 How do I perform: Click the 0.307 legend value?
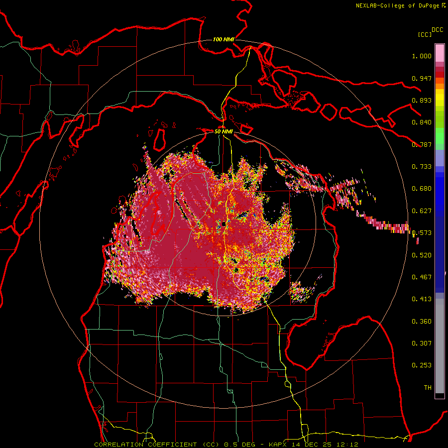[422, 343]
